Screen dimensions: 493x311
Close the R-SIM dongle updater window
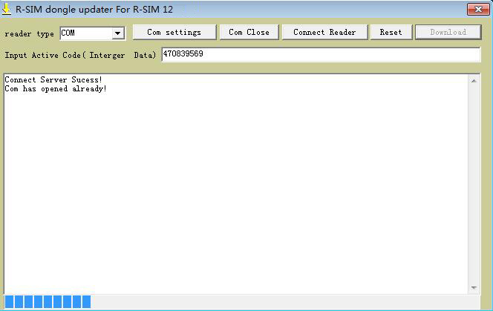point(478,10)
